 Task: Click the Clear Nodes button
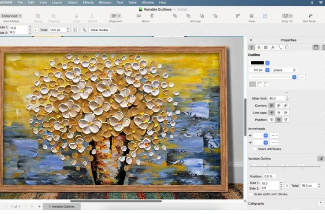[99, 30]
